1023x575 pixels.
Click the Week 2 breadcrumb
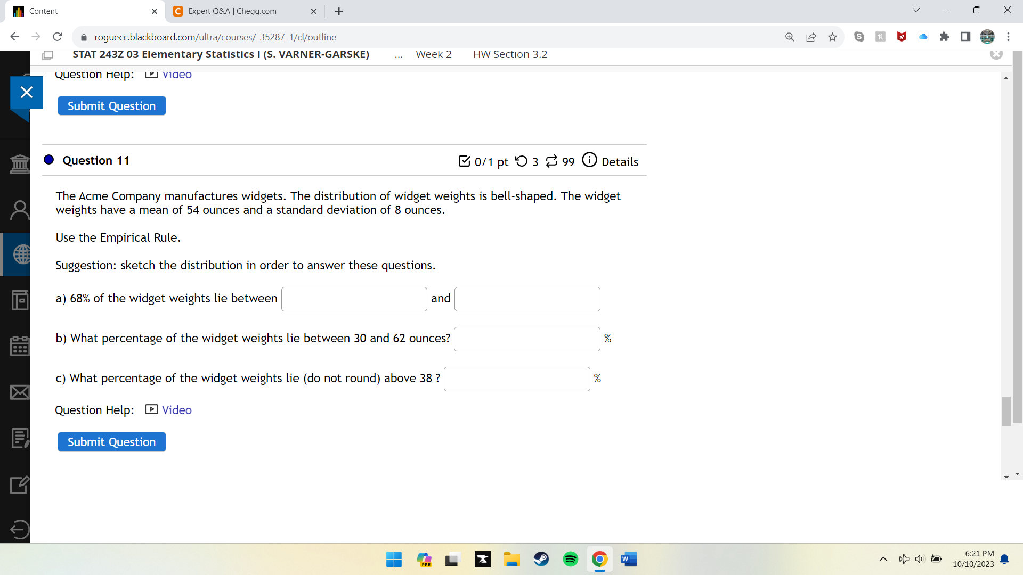[433, 54]
